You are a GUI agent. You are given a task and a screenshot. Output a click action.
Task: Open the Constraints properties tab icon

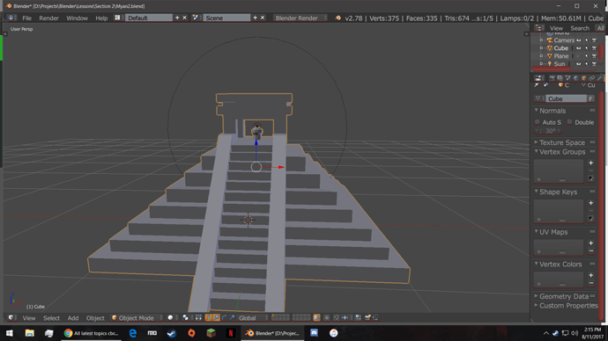[x=592, y=77]
